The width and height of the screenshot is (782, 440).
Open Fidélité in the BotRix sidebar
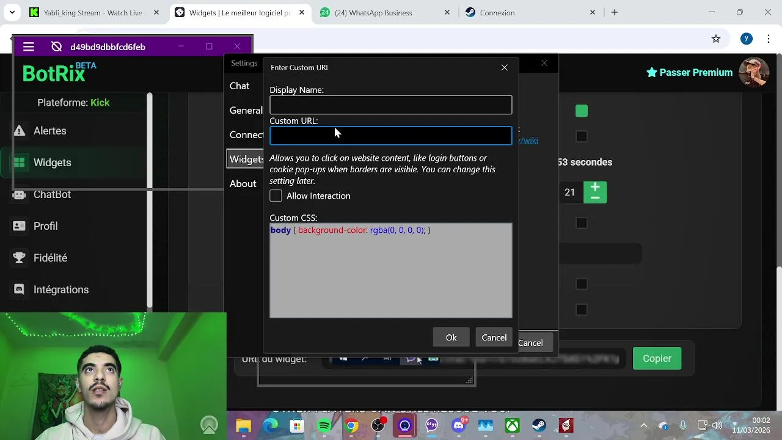(51, 258)
